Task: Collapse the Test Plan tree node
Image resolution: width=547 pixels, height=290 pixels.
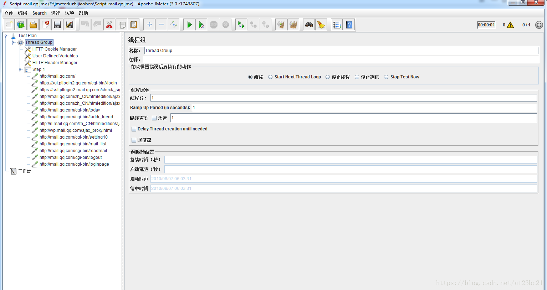Action: point(6,36)
